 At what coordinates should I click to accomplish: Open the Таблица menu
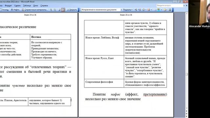27,6
